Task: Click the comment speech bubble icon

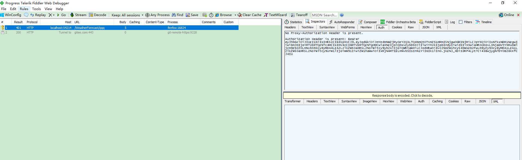Action: click(26, 15)
